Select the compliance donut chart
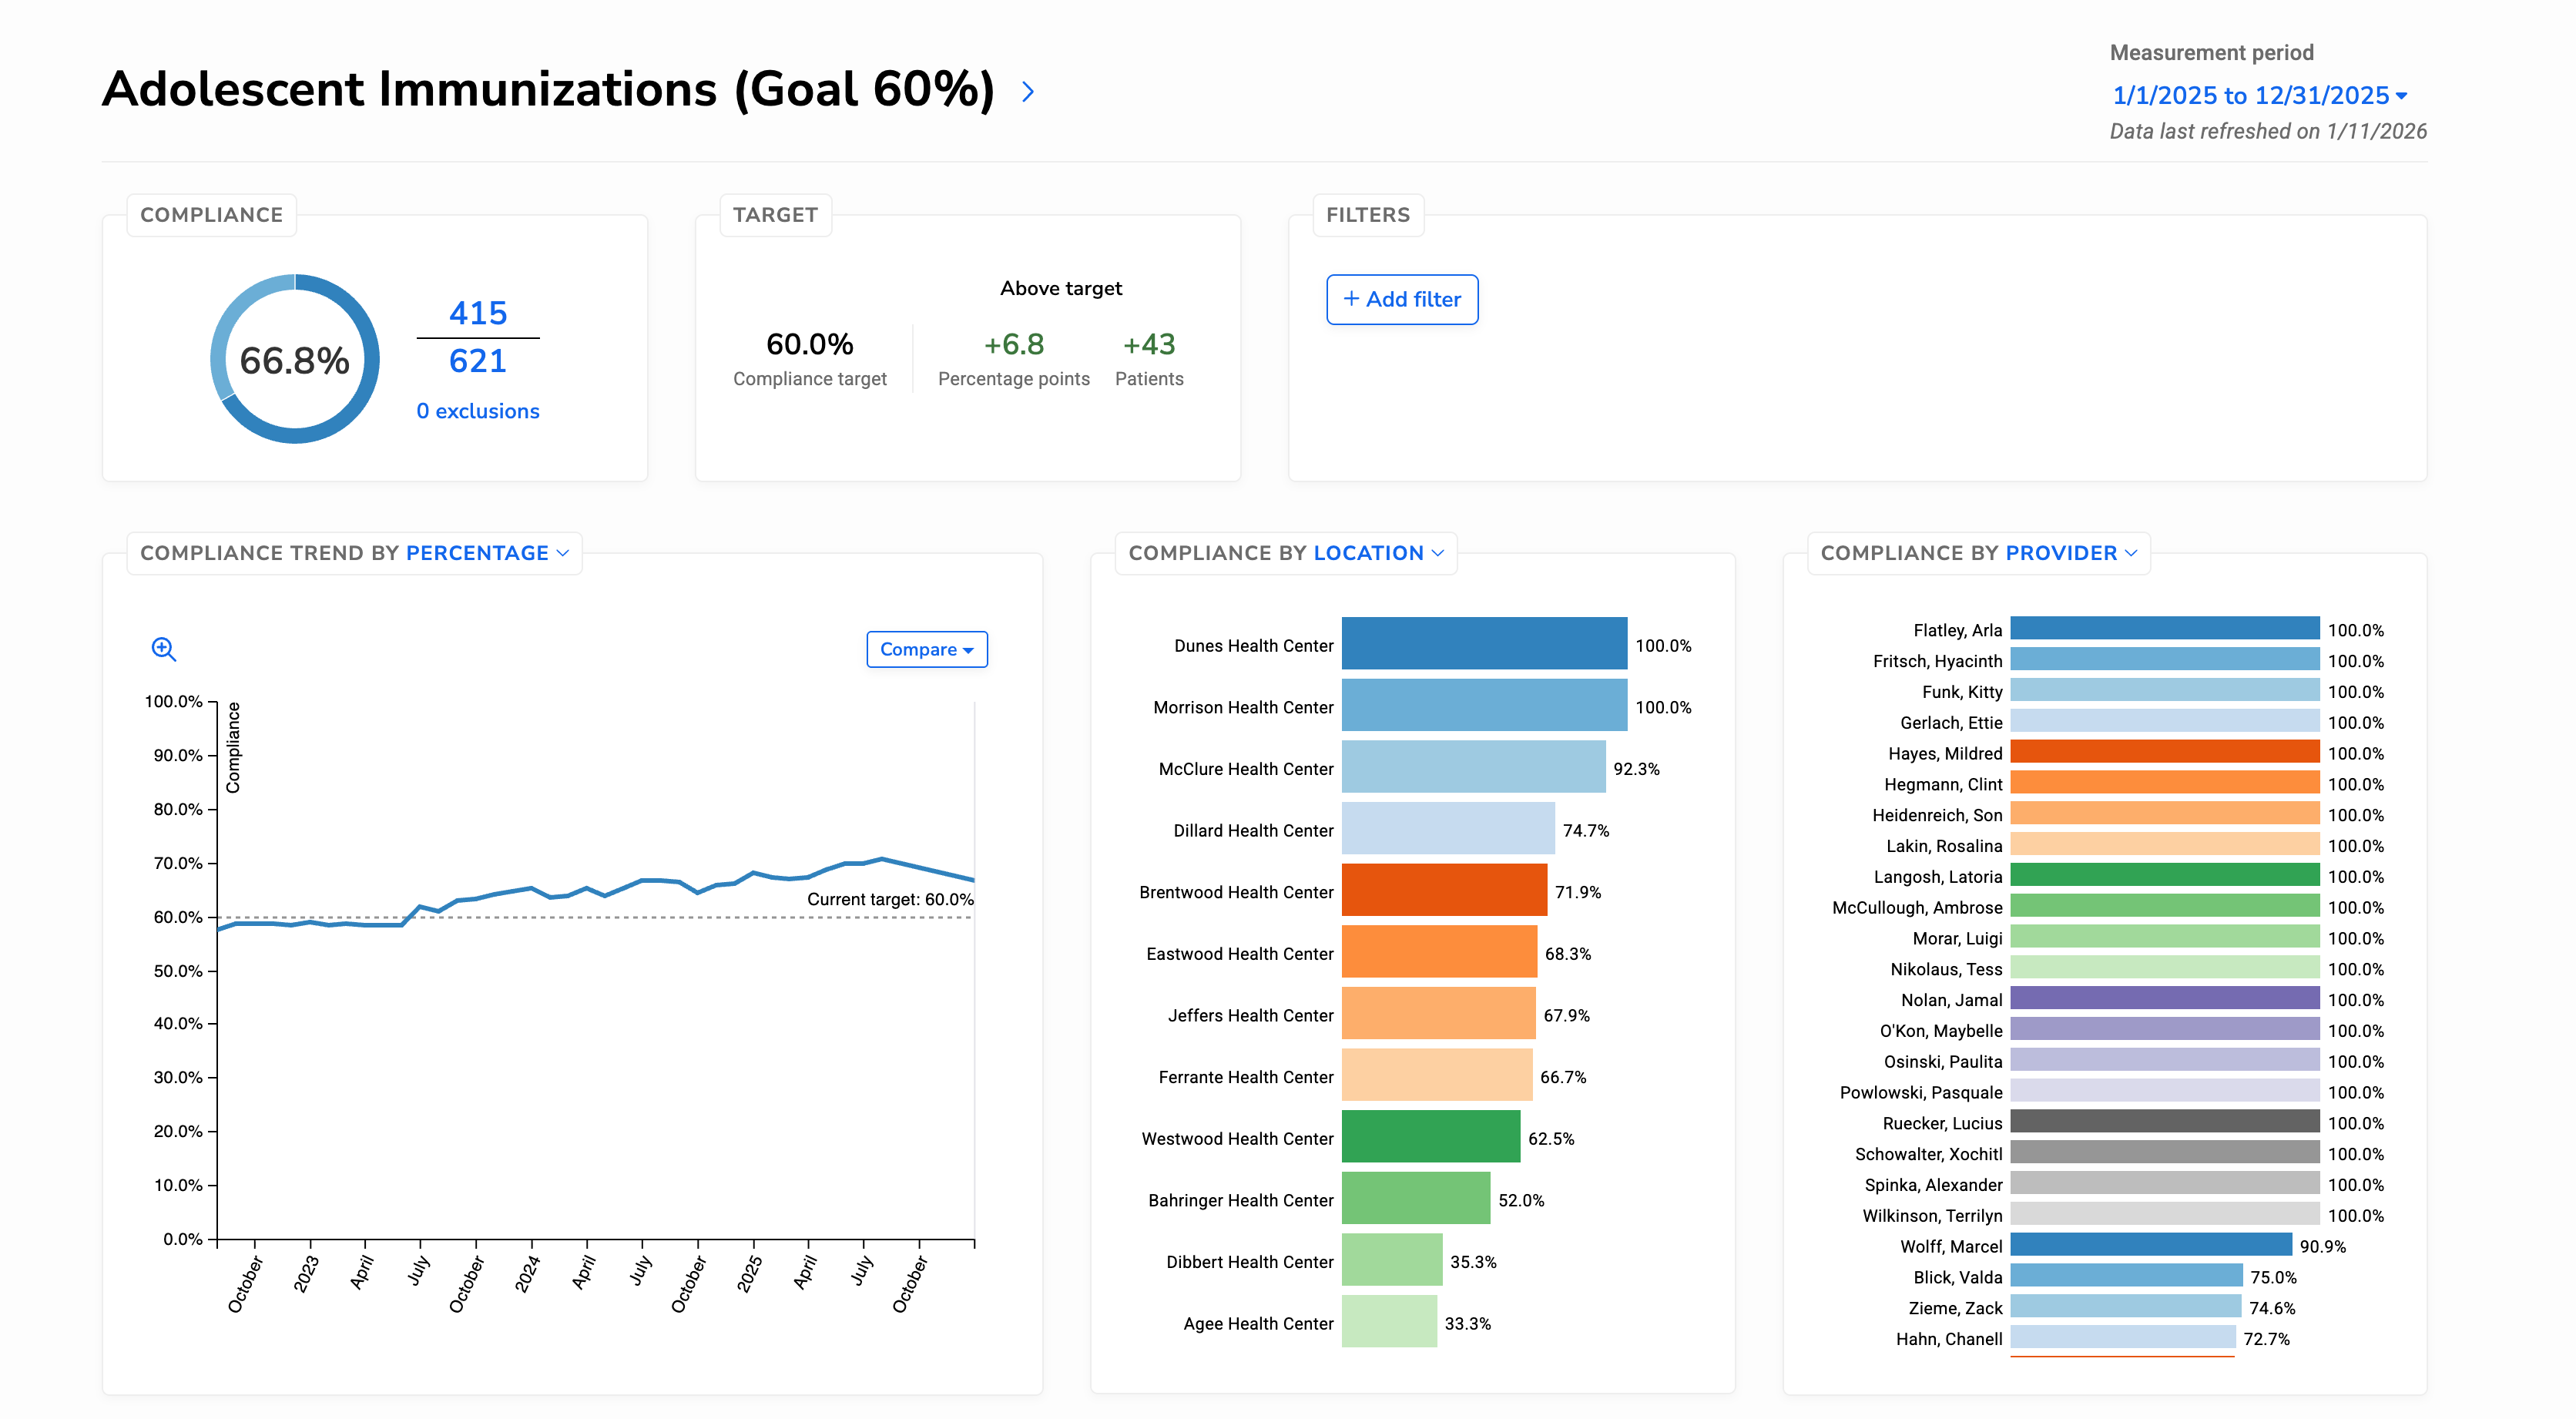Image resolution: width=2576 pixels, height=1419 pixels. pos(295,358)
